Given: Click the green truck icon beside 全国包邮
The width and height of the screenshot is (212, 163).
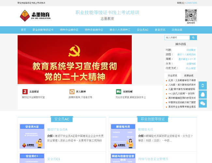Looking at the screenshot, I should point(119,92).
